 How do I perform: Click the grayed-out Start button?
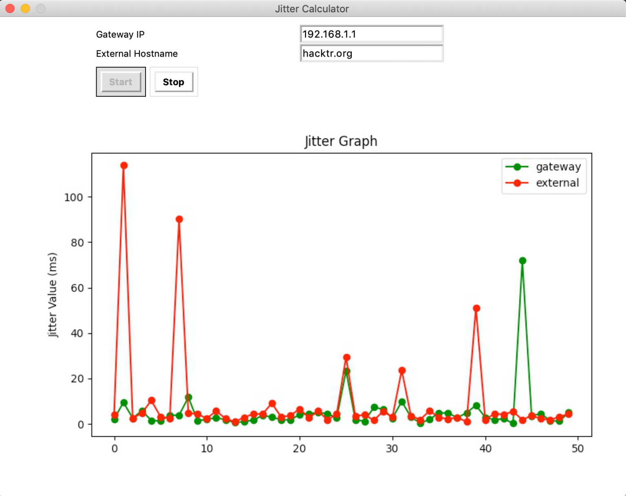point(121,82)
